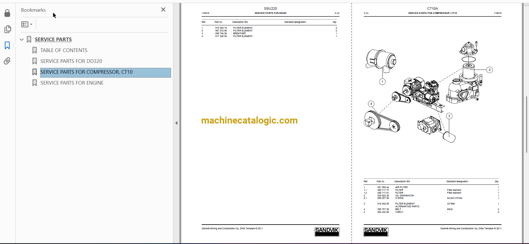Click bookmark icon beside SERVICE PARTS FOR ENGINE
The height and width of the screenshot is (244, 529).
coord(35,83)
